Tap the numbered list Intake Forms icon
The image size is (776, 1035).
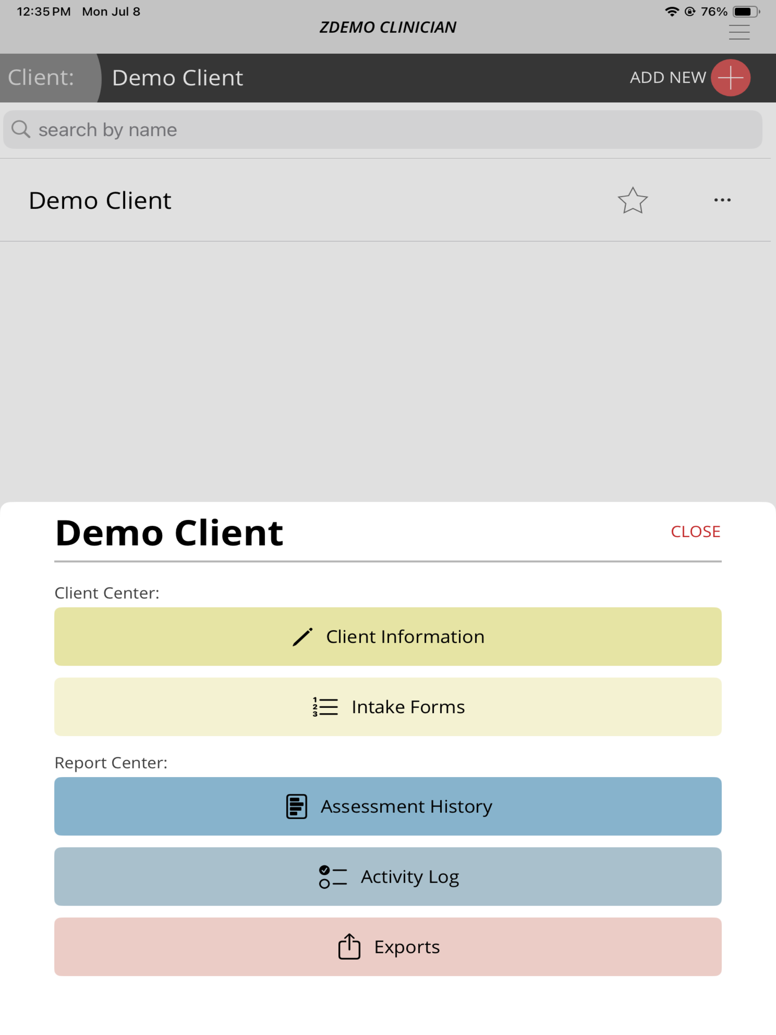pyautogui.click(x=325, y=707)
